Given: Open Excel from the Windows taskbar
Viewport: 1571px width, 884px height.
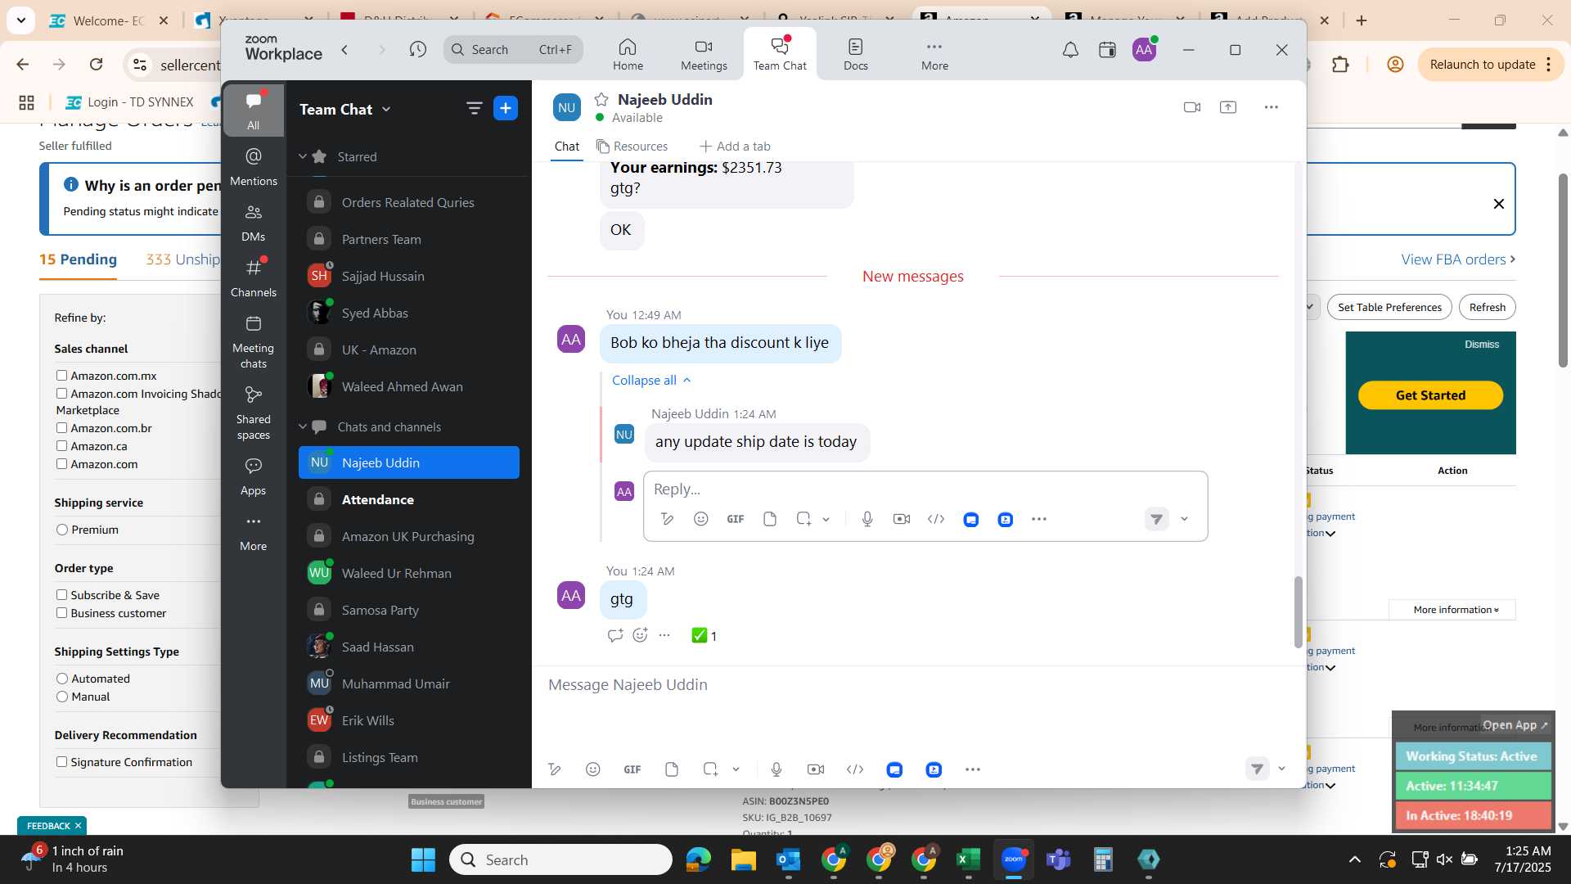Looking at the screenshot, I should [x=968, y=859].
